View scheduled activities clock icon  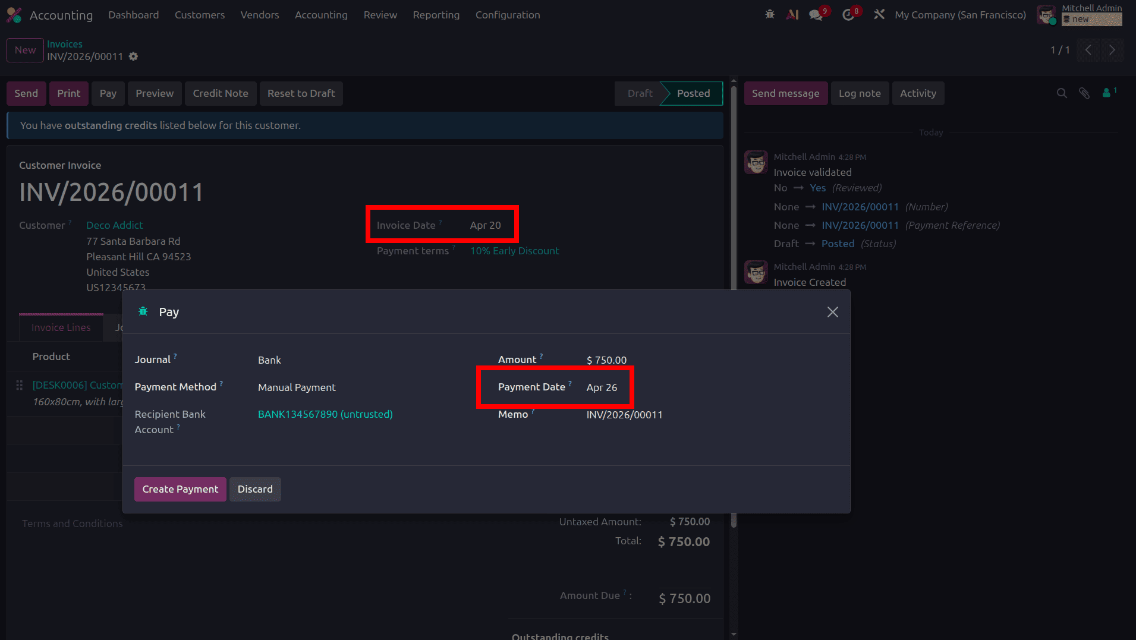[x=847, y=14]
